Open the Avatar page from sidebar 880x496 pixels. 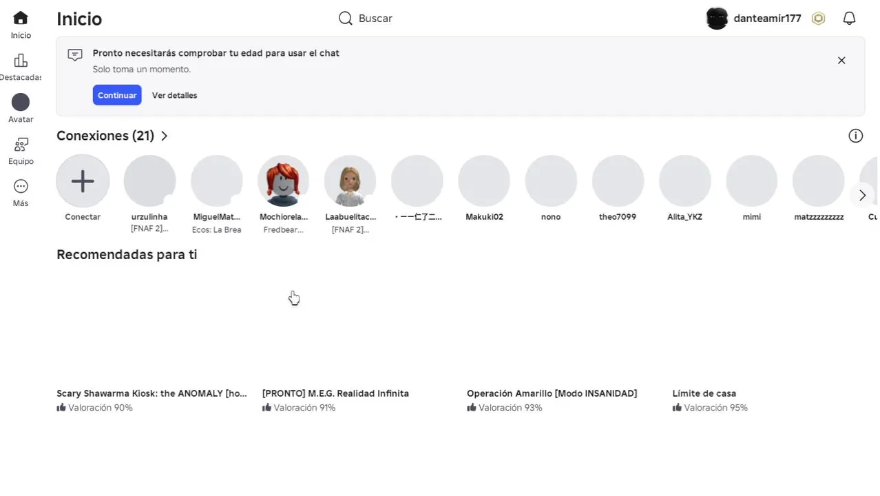click(x=21, y=103)
